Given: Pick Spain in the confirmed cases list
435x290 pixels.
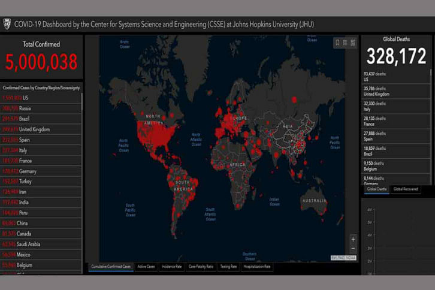Looking at the screenshot, I should 41,140.
